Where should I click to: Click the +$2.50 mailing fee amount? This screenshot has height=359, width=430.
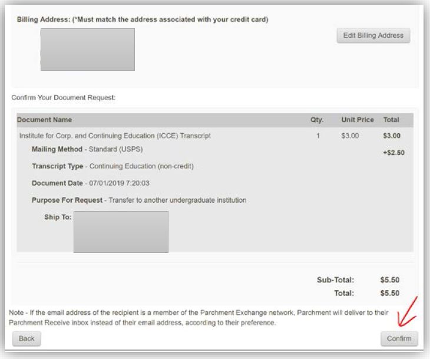click(x=393, y=153)
